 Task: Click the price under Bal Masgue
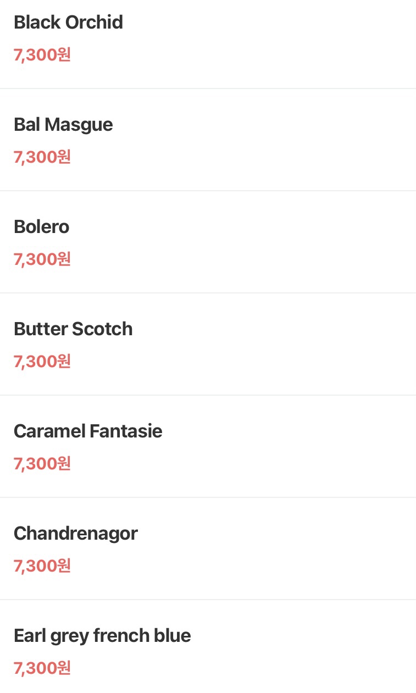42,157
